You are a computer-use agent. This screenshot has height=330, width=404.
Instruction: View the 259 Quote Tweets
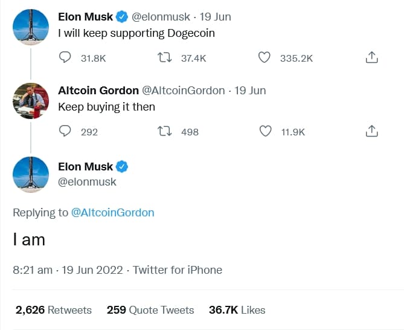(x=150, y=310)
